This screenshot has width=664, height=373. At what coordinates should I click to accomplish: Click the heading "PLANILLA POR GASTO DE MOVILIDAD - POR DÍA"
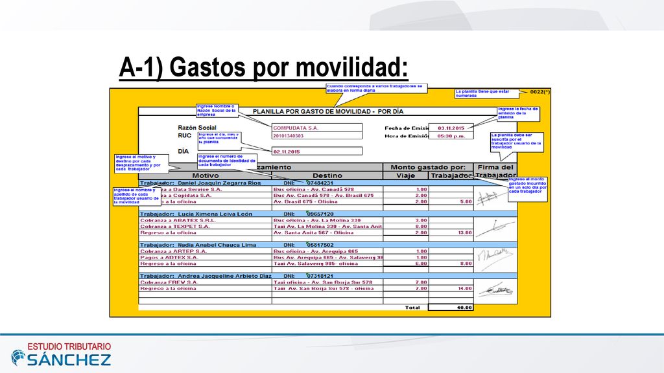tap(328, 111)
